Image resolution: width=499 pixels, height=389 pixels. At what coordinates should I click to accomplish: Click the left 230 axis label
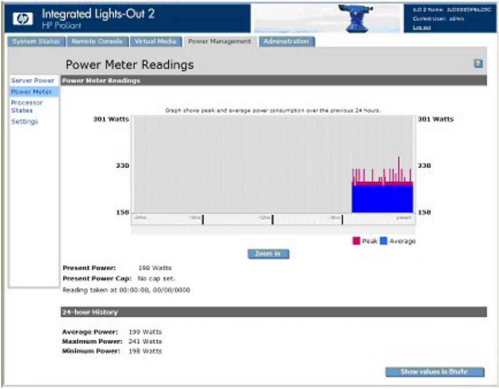click(123, 165)
